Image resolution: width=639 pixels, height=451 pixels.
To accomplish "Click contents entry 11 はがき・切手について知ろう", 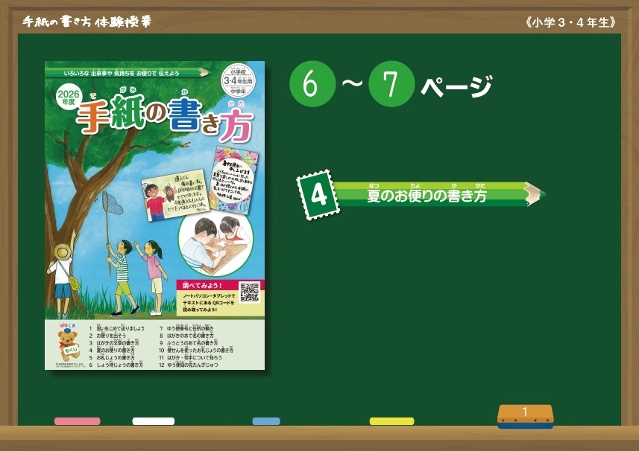I will click(190, 357).
